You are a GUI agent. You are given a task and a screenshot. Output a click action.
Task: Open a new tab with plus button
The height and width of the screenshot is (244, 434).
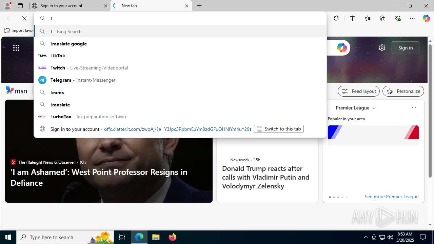pos(199,6)
